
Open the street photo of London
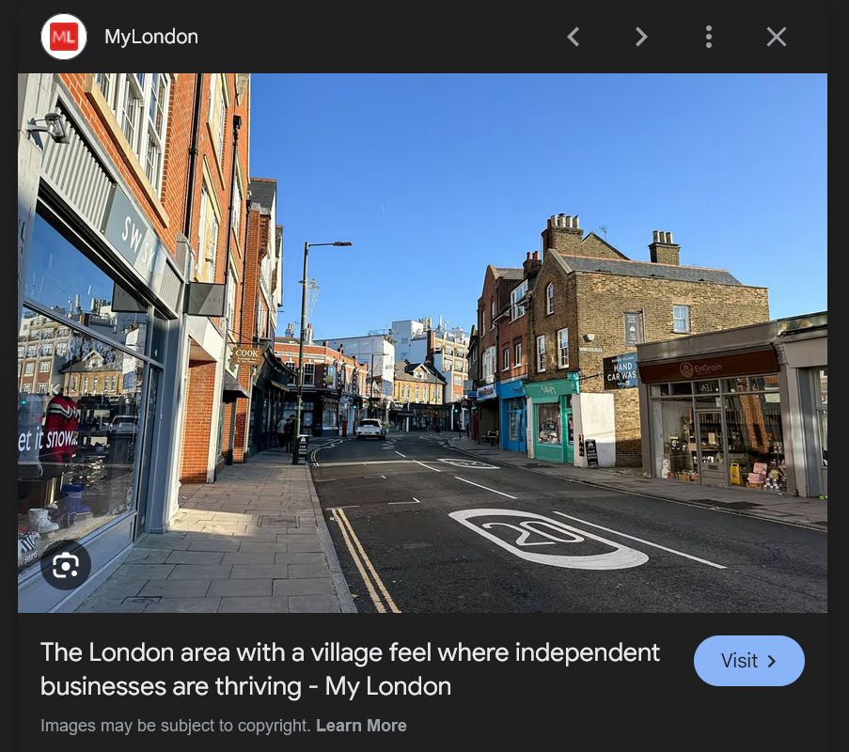coord(422,343)
